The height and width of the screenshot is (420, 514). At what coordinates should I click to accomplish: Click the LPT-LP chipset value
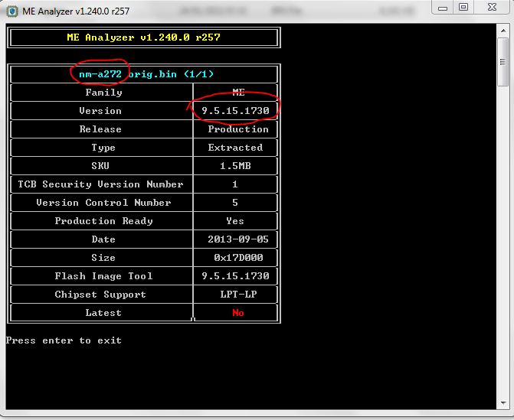pos(238,295)
